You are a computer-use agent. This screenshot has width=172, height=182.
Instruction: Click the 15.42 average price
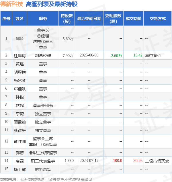pyautogui.click(x=138, y=55)
